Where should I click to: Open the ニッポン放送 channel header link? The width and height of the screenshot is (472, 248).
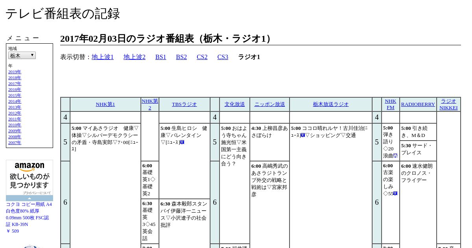(270, 104)
